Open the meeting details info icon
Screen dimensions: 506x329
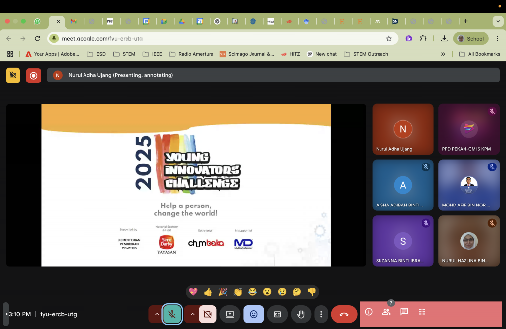369,312
